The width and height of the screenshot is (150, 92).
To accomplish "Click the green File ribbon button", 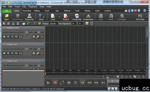I will [x=6, y=11].
